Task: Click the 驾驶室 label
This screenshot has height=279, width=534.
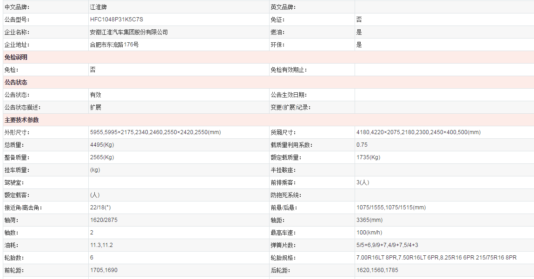Action: point(14,183)
